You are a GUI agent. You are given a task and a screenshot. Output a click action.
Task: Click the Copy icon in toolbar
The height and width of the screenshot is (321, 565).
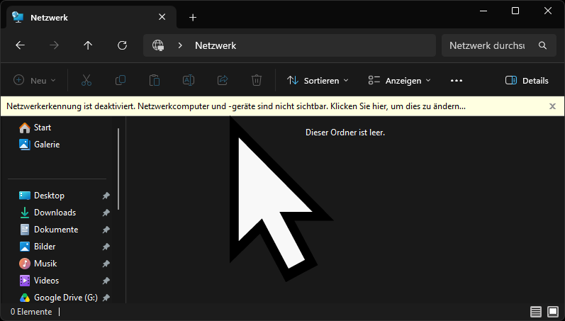(x=121, y=80)
